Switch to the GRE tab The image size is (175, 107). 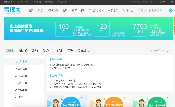point(35,51)
